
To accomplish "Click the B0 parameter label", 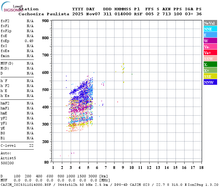I will (x=3, y=133).
